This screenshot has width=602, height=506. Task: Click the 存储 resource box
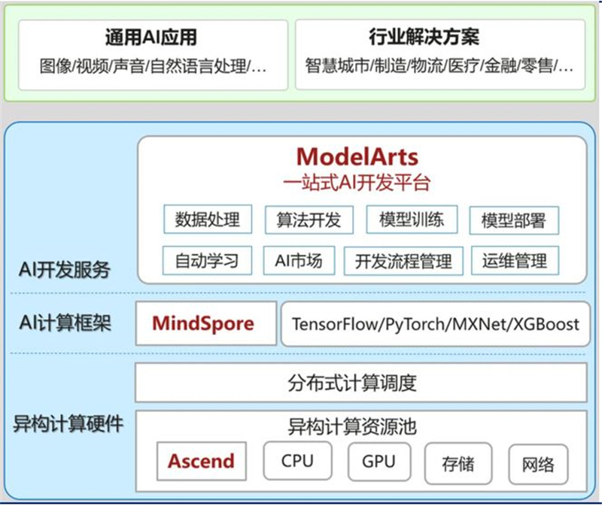click(458, 465)
